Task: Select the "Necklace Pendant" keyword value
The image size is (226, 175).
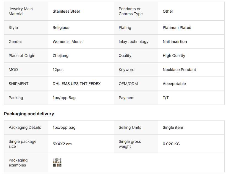Action: (x=179, y=70)
